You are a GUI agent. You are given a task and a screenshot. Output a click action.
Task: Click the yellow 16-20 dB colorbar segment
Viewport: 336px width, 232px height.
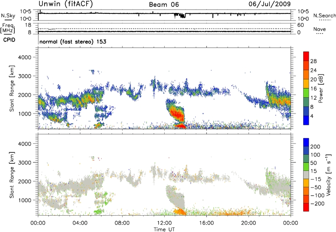click(306, 83)
